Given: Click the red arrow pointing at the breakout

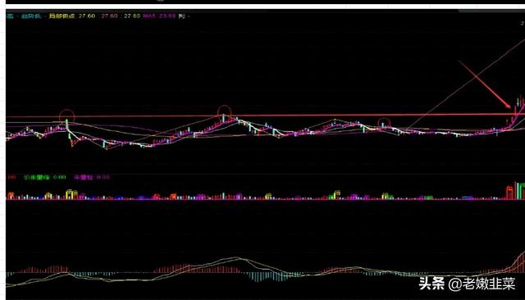Looking at the screenshot, I should pyautogui.click(x=485, y=85).
